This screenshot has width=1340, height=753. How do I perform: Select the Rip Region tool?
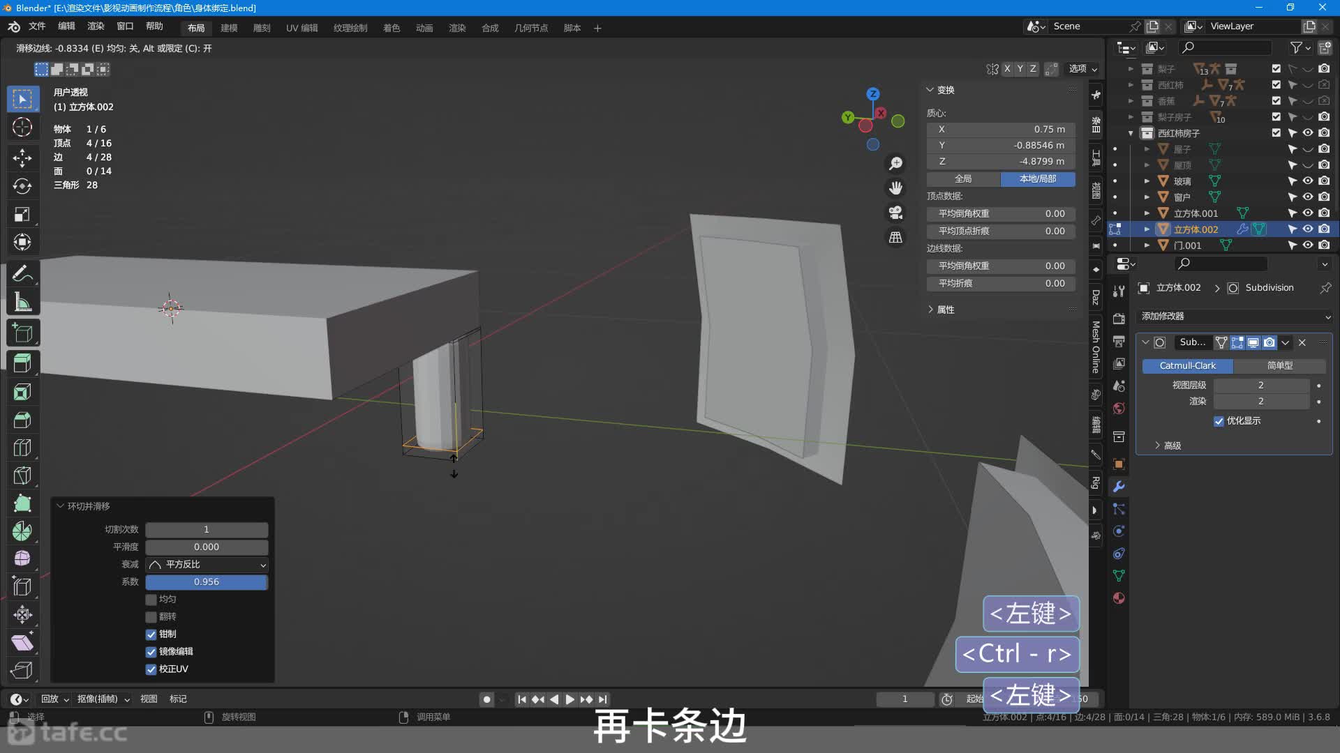(22, 670)
